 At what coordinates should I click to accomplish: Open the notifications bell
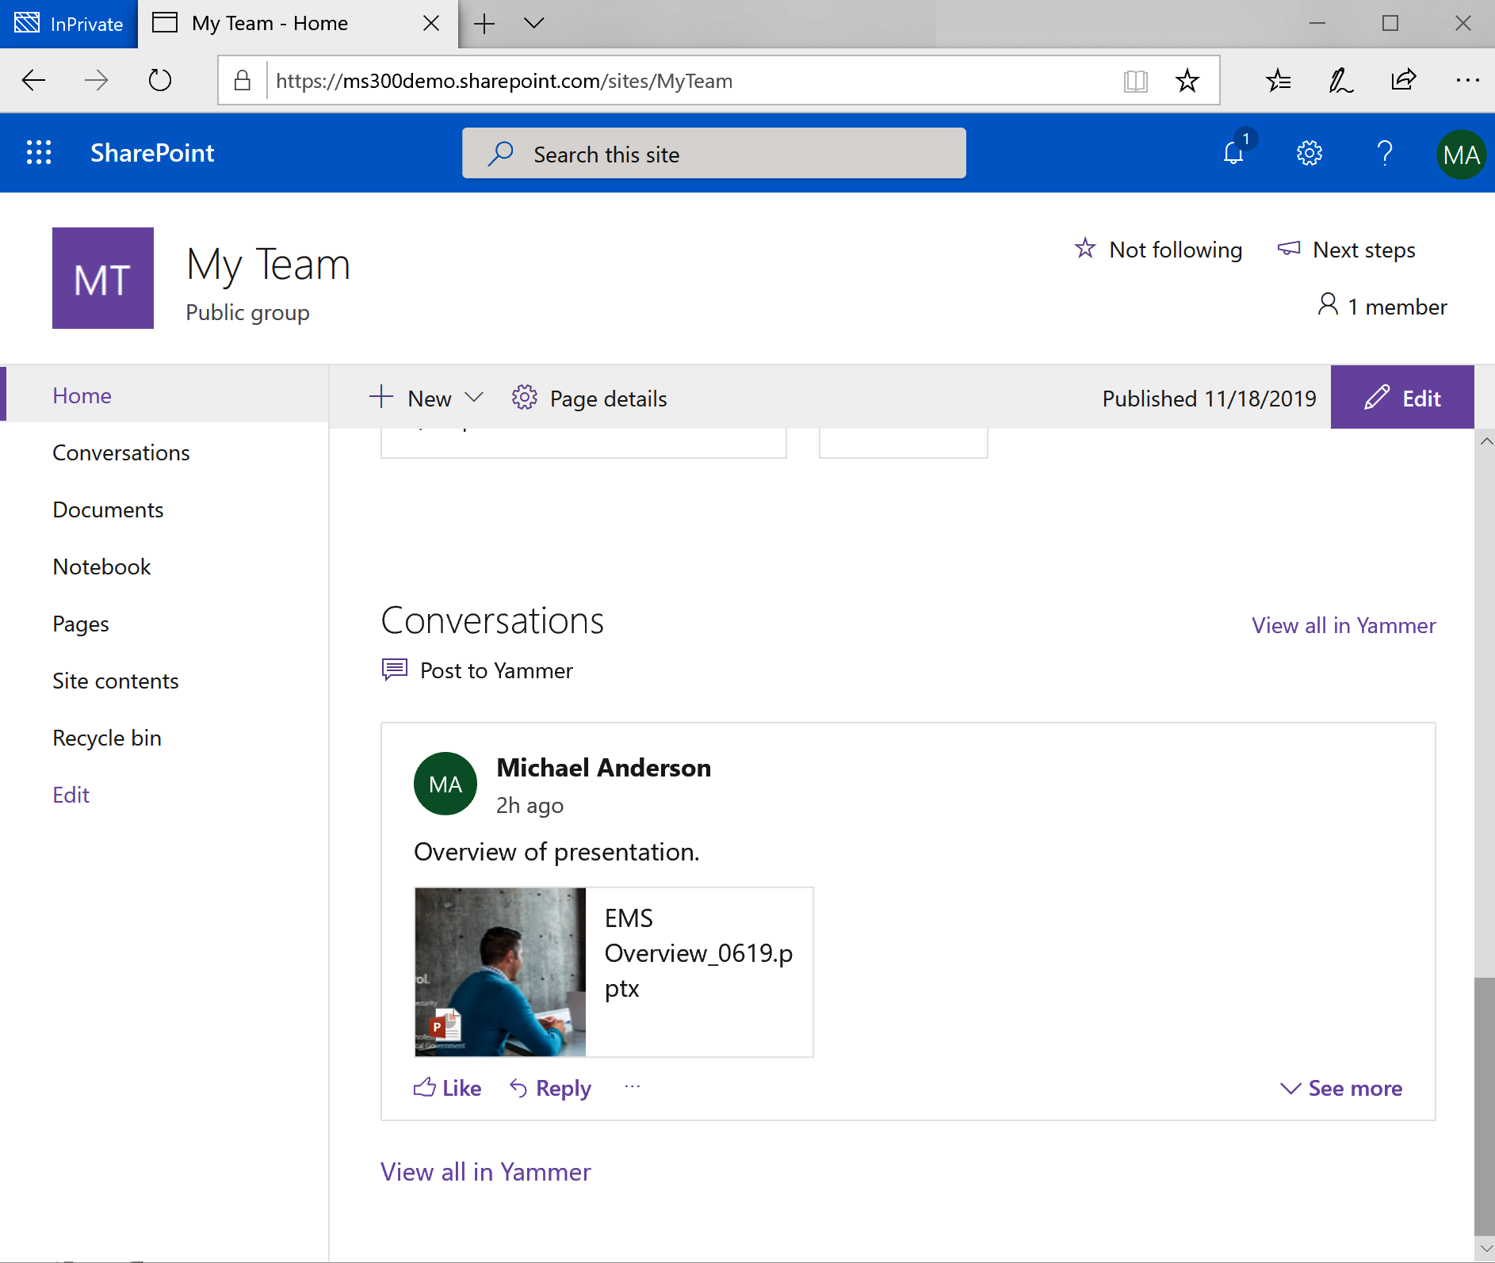point(1234,152)
